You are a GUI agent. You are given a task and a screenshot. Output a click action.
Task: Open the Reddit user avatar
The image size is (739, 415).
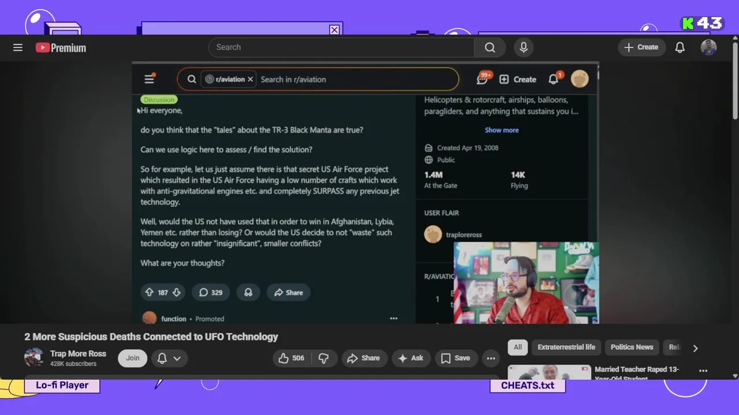tap(580, 79)
